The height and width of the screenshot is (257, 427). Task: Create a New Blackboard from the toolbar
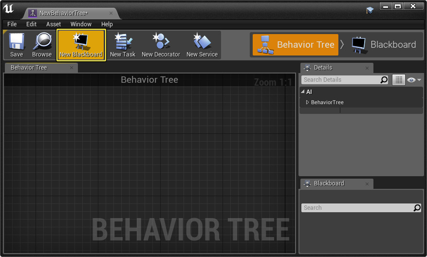(x=81, y=45)
